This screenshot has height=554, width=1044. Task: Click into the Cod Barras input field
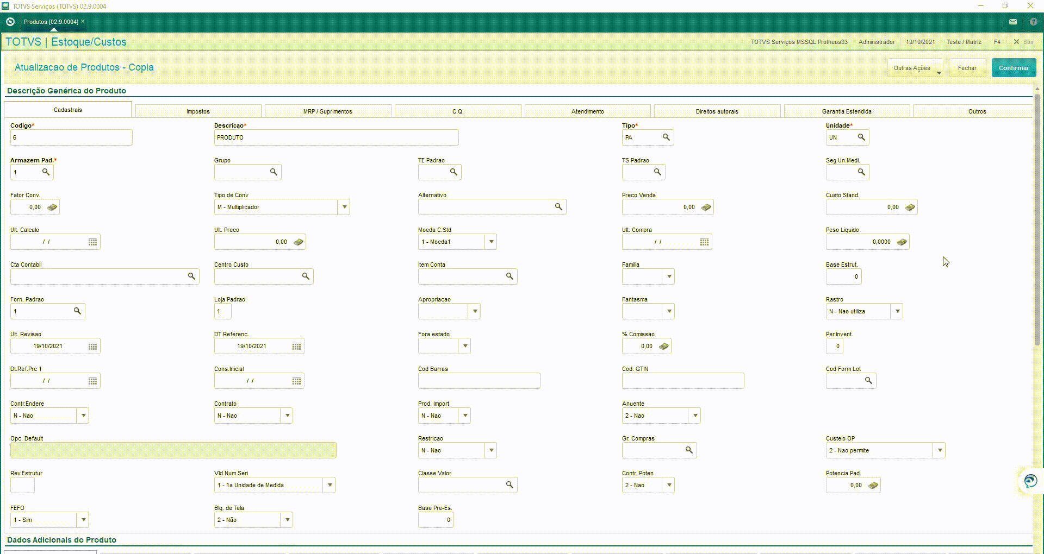click(x=479, y=381)
